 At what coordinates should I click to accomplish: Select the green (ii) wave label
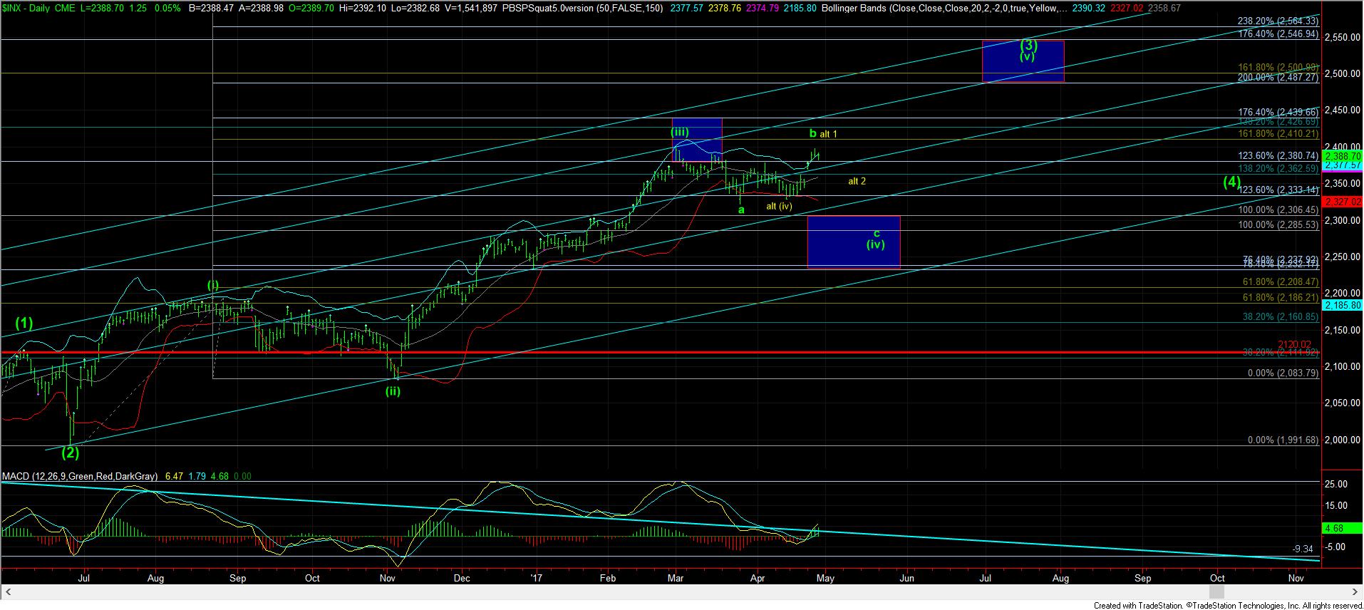tap(393, 391)
